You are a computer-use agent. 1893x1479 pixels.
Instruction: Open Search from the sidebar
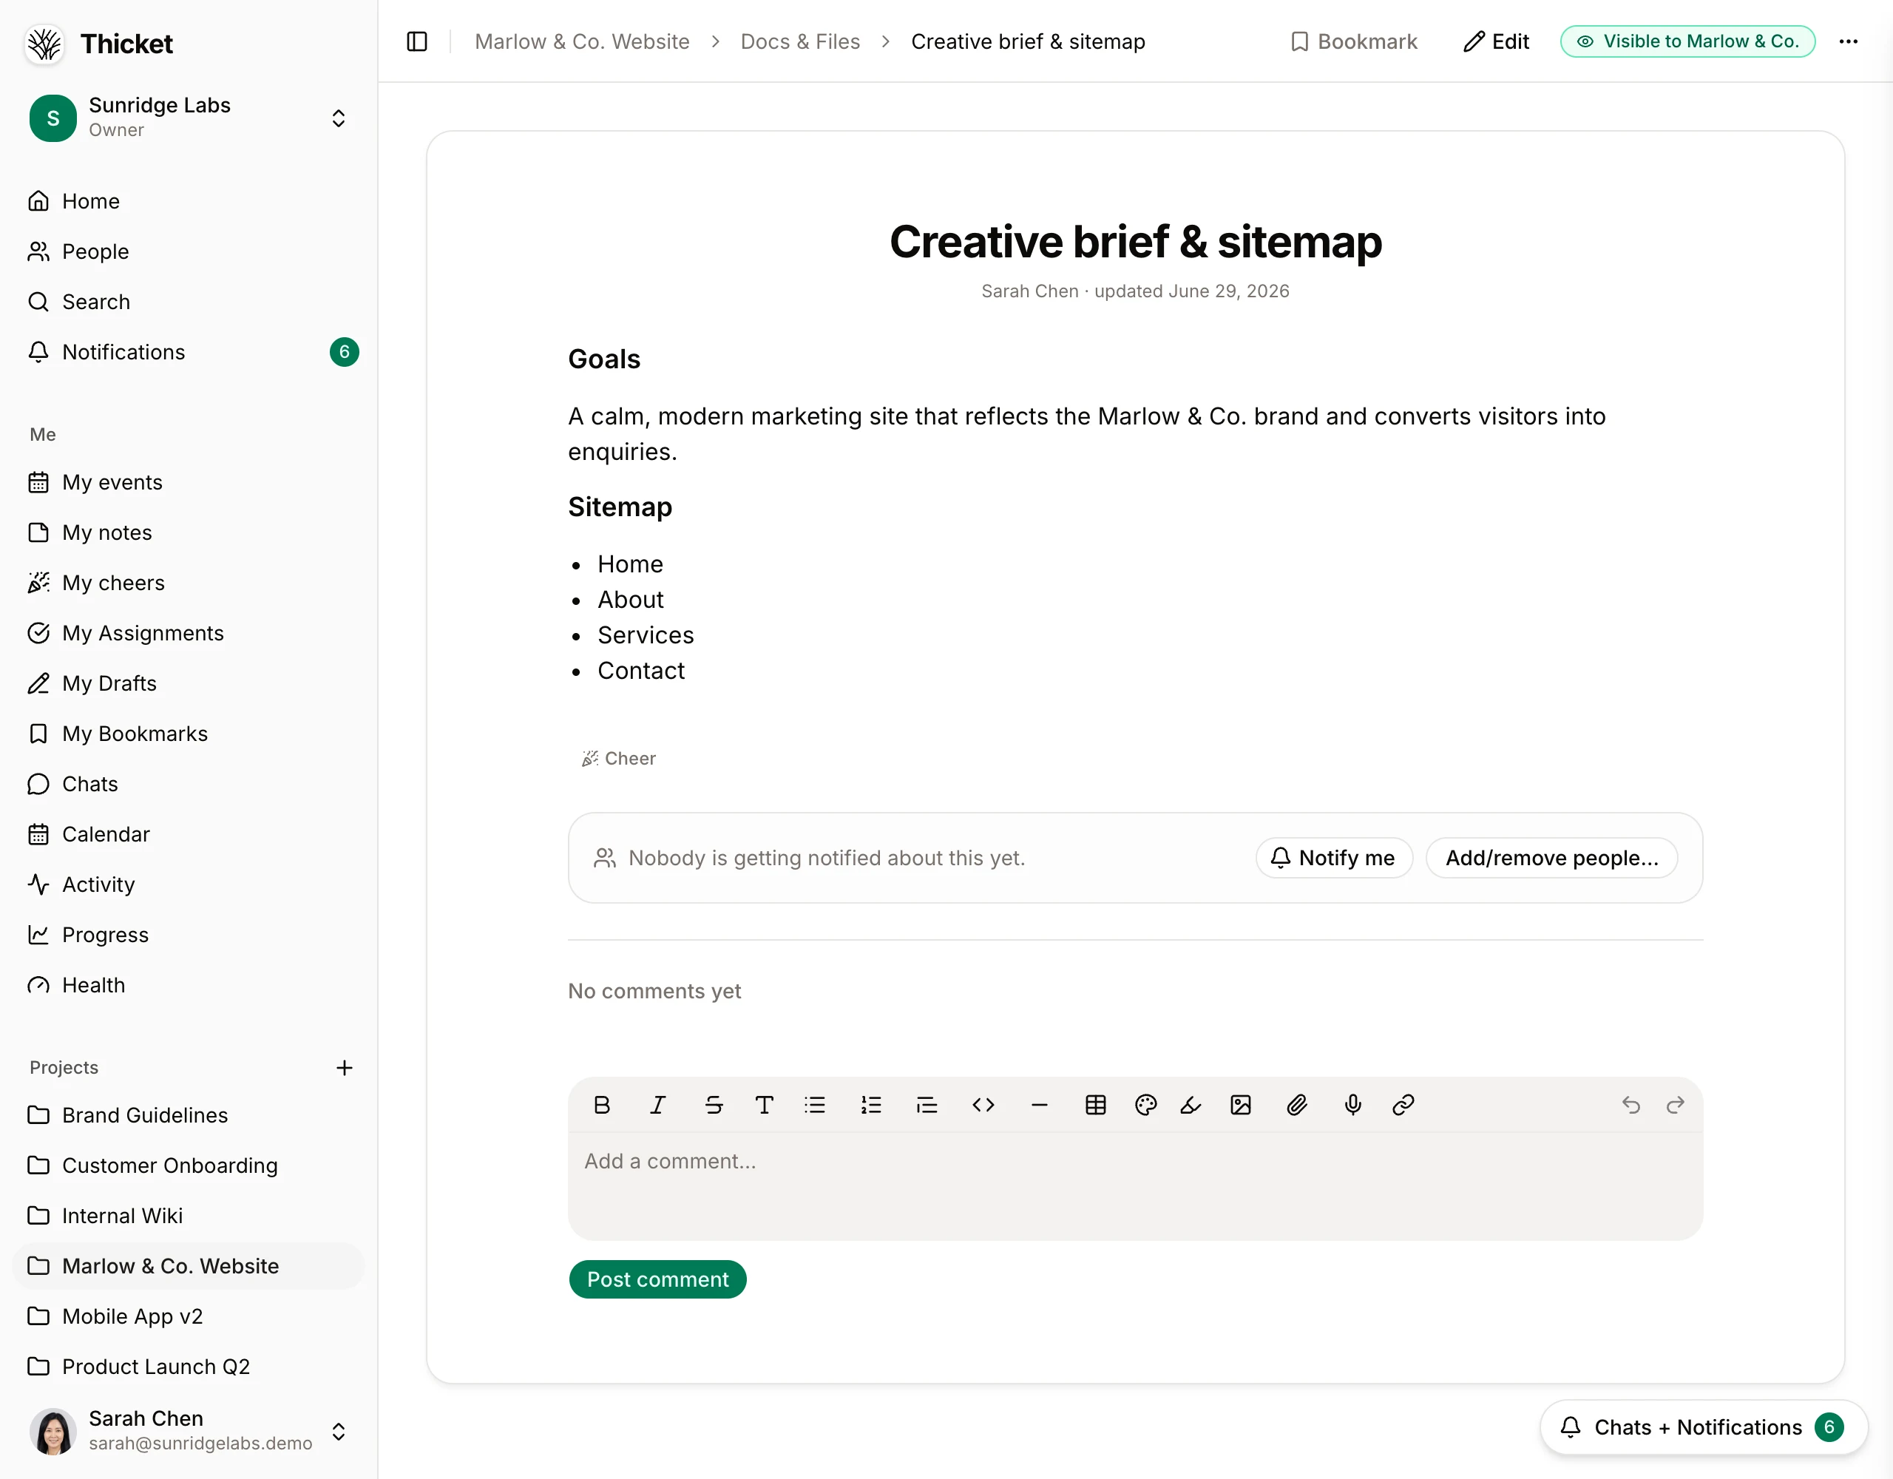(188, 302)
